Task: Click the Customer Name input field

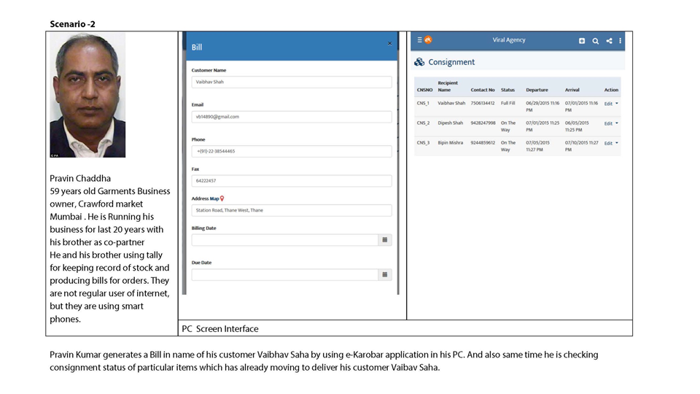Action: [x=291, y=82]
